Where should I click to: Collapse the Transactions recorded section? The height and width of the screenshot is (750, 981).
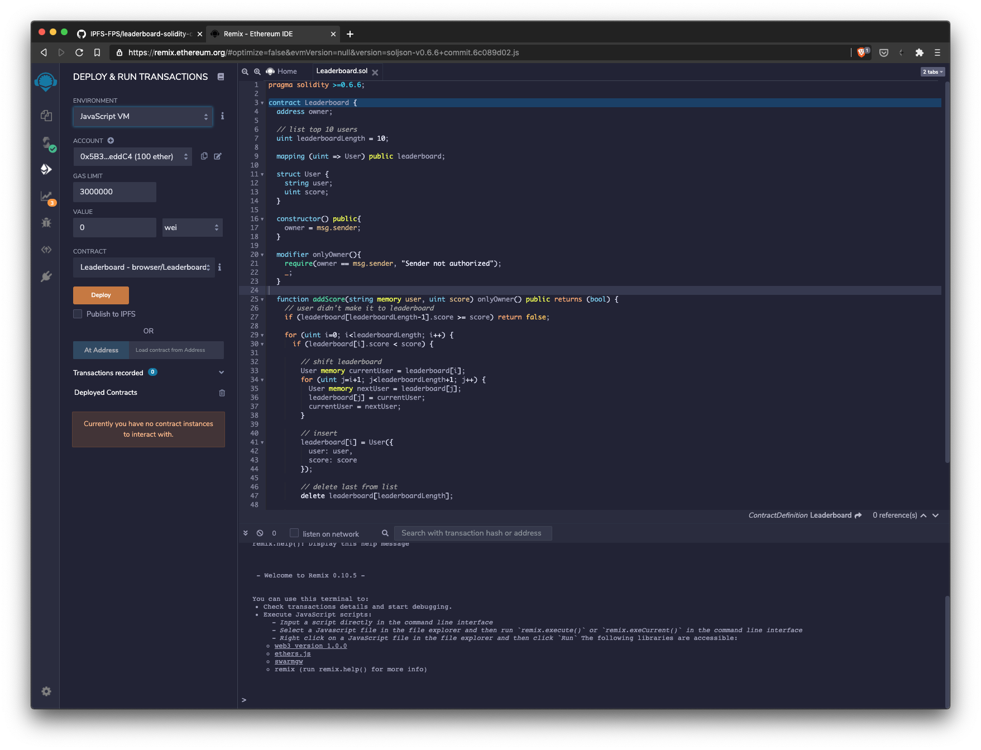(x=221, y=372)
